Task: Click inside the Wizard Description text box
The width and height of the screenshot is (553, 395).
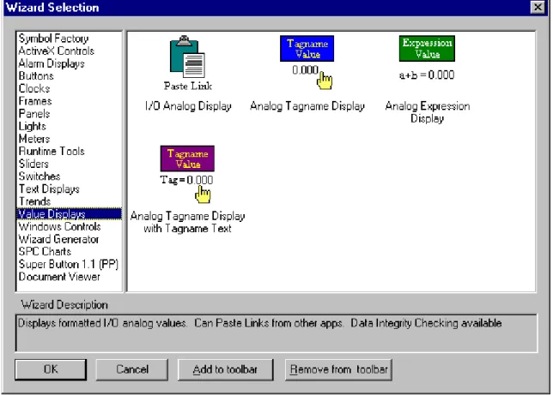Action: click(x=276, y=333)
